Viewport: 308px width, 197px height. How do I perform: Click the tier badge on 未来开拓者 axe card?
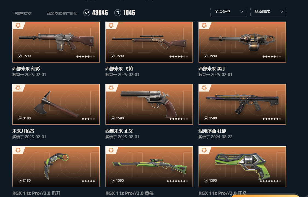point(18,88)
